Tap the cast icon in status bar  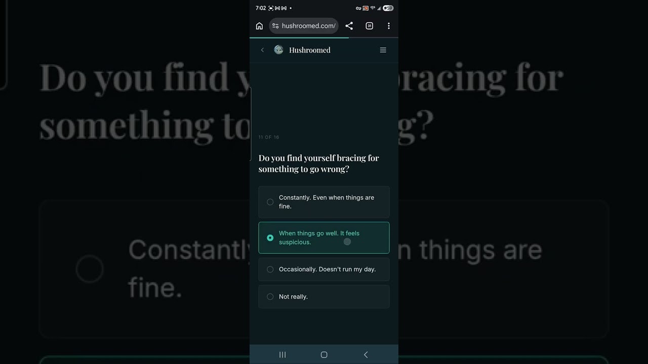pyautogui.click(x=366, y=8)
